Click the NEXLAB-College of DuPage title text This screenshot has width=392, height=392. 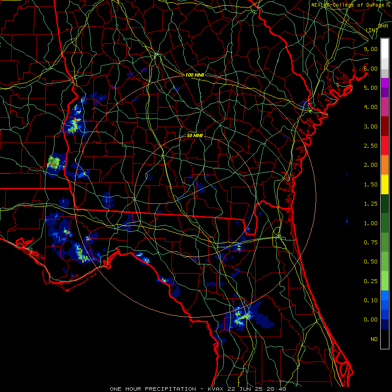coord(348,5)
